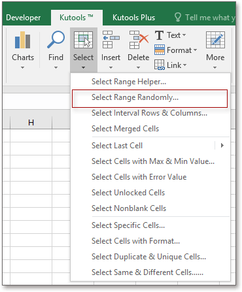Click the Delete cells icon

[x=139, y=39]
